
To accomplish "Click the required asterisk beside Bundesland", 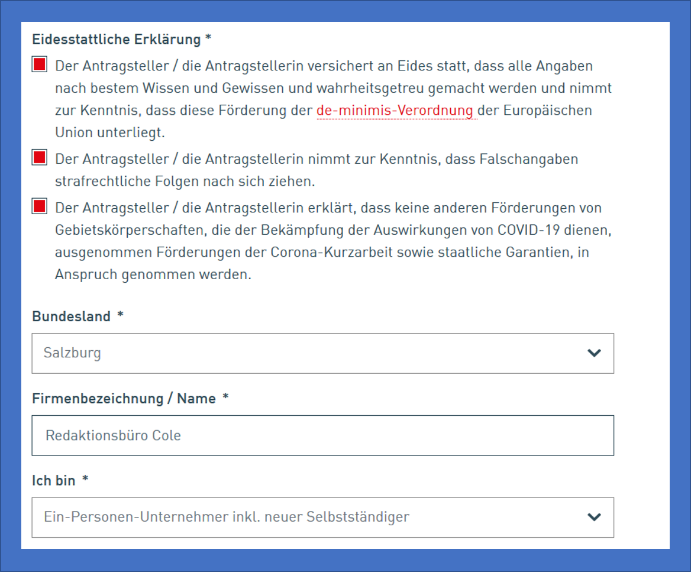I will (x=120, y=316).
